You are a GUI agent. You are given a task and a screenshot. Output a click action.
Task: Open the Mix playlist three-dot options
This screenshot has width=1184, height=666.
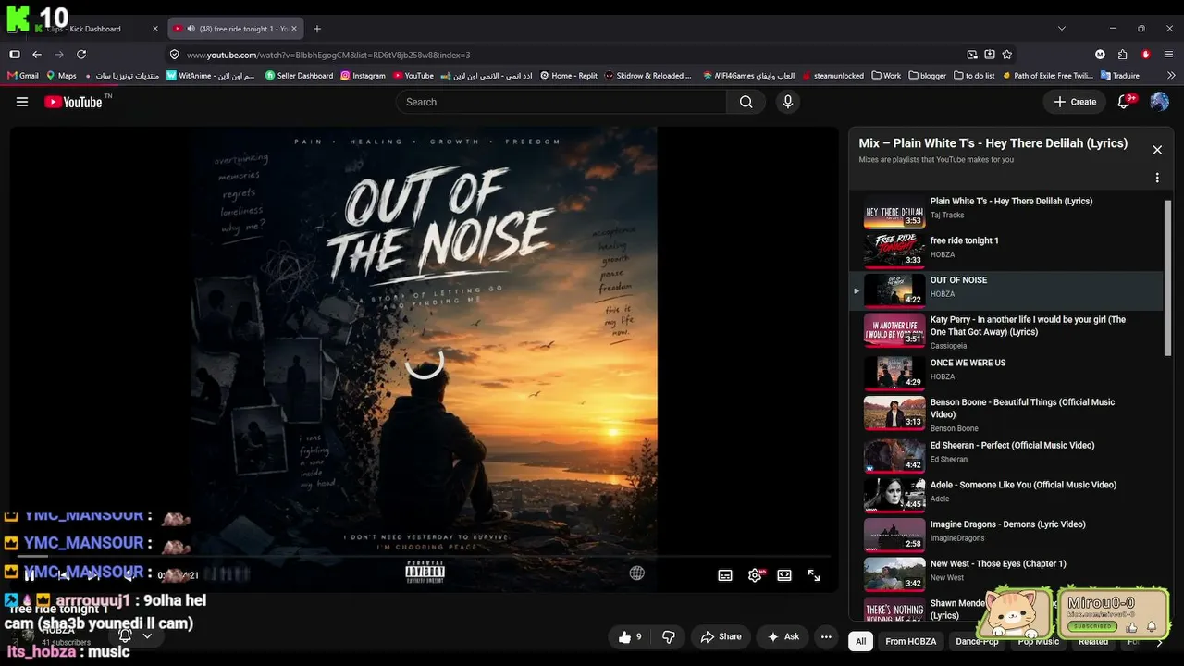coord(1157,178)
